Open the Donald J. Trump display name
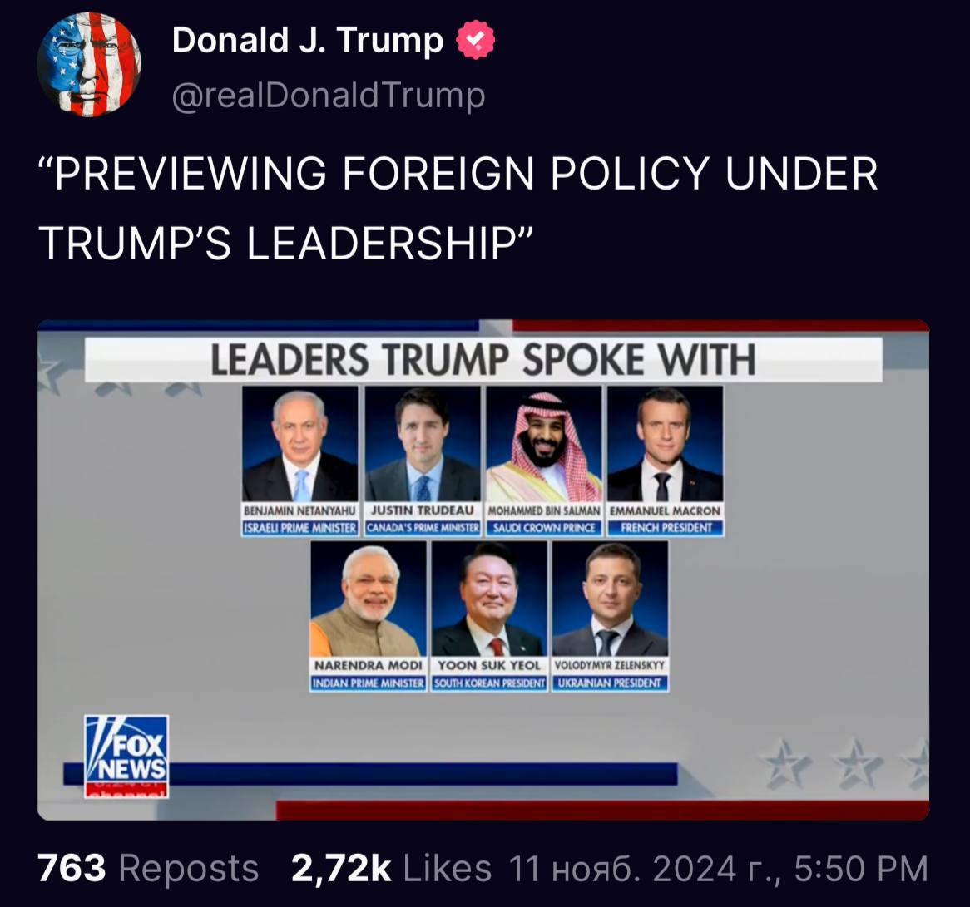Viewport: 970px width, 907px height. 308,40
